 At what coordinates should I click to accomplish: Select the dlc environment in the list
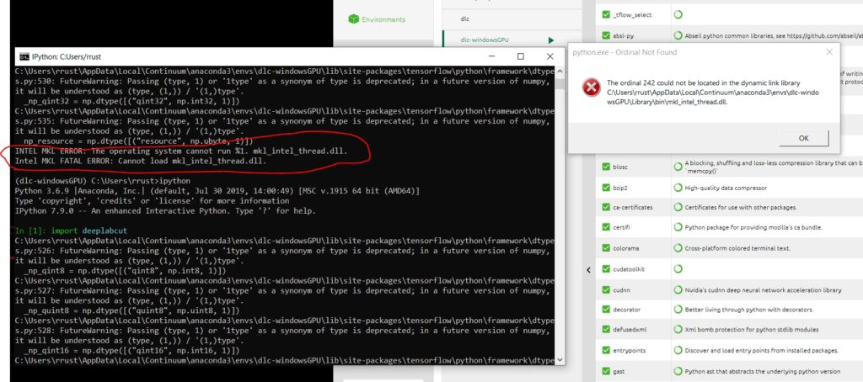pyautogui.click(x=465, y=17)
